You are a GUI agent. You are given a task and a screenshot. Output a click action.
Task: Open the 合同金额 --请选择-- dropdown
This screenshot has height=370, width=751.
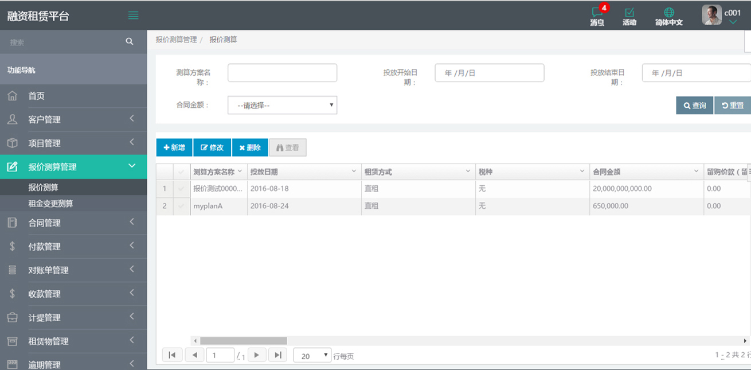tap(282, 105)
